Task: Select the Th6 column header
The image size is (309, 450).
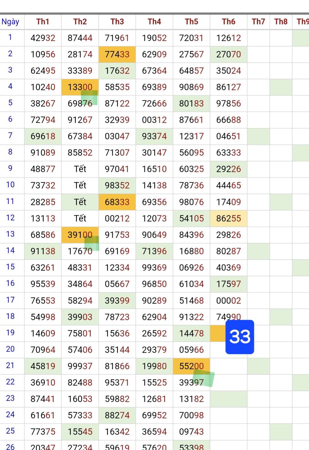Action: 228,22
